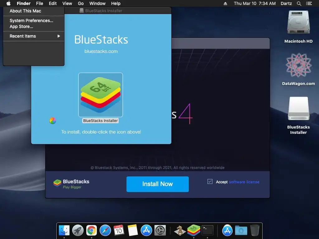Open the Apple menu logo
This screenshot has height=239, width=319.
tap(8, 3)
